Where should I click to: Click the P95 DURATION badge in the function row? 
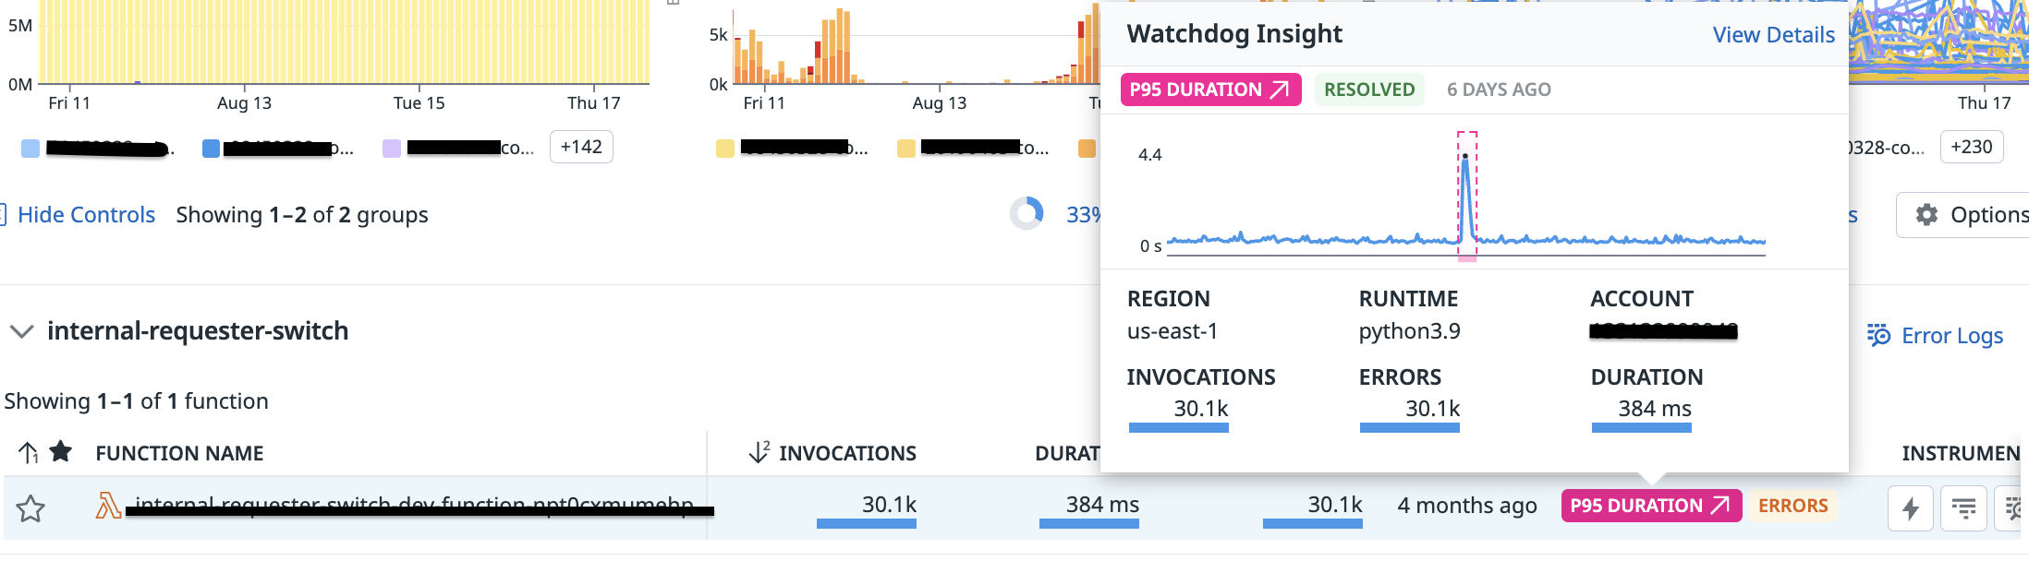pos(1651,506)
